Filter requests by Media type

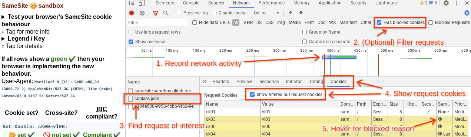pyautogui.click(x=295, y=23)
